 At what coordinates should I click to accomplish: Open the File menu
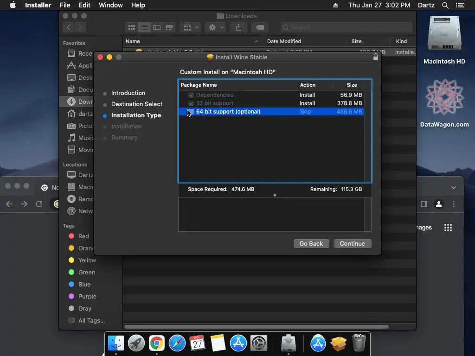point(65,5)
